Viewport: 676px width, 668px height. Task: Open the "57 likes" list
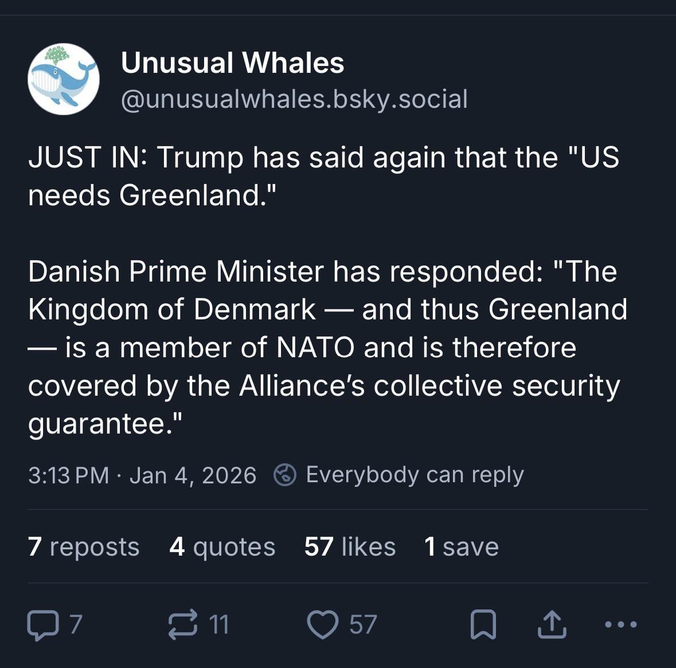[350, 546]
